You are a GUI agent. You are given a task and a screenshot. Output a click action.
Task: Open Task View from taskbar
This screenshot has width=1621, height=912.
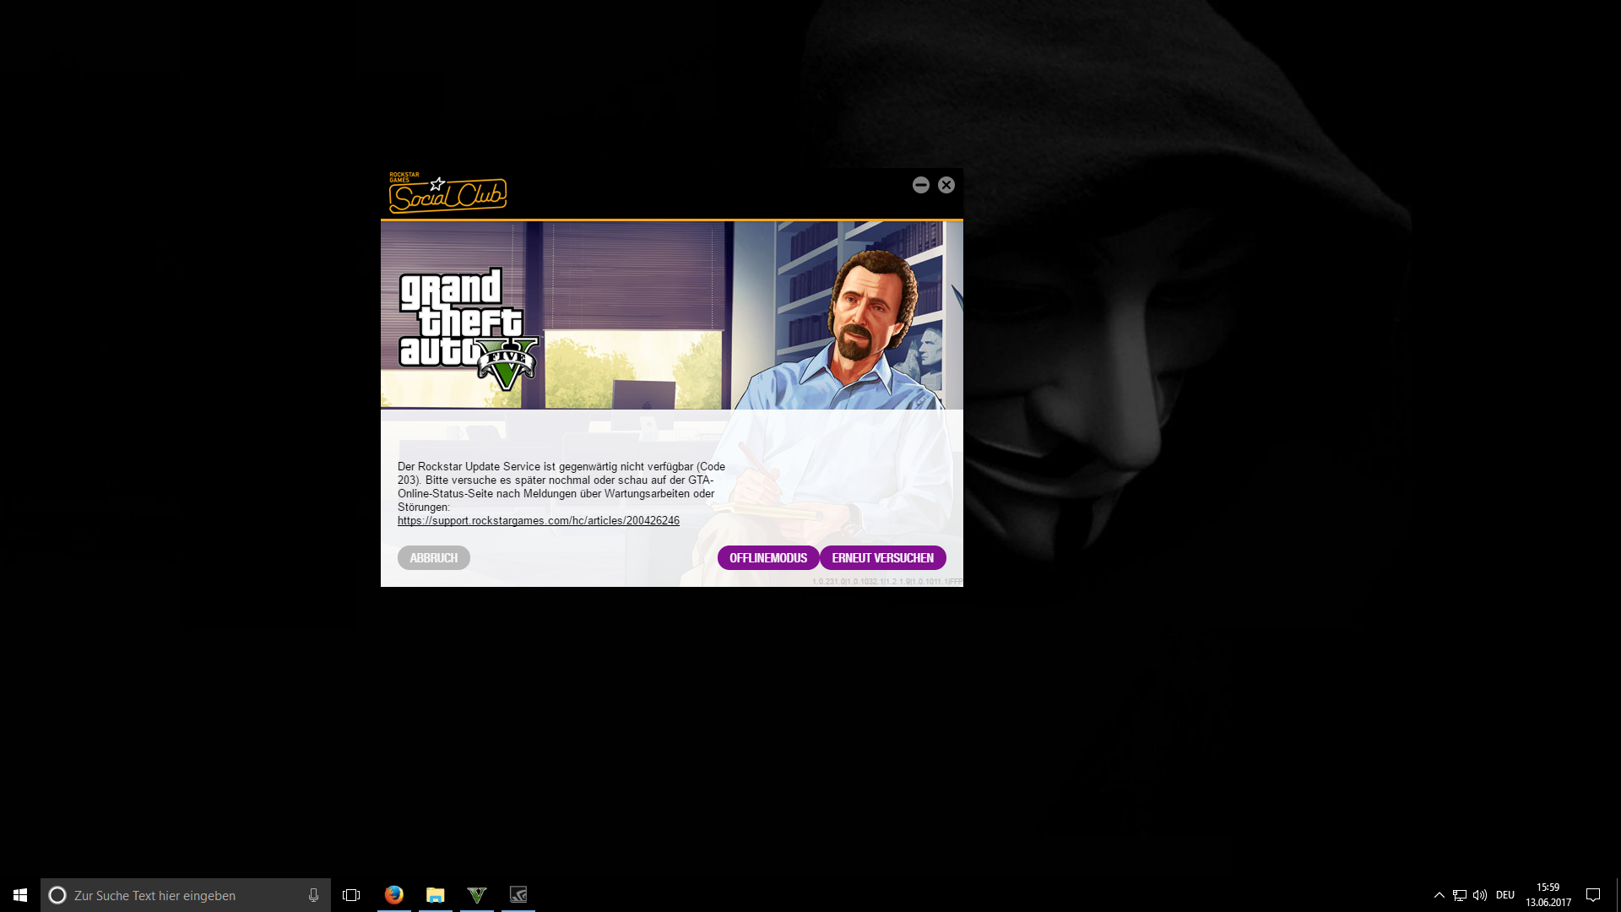(351, 895)
